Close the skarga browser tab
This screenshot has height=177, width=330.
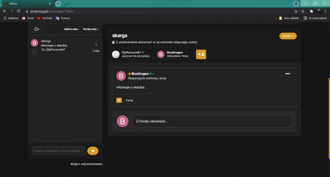[x=50, y=4]
